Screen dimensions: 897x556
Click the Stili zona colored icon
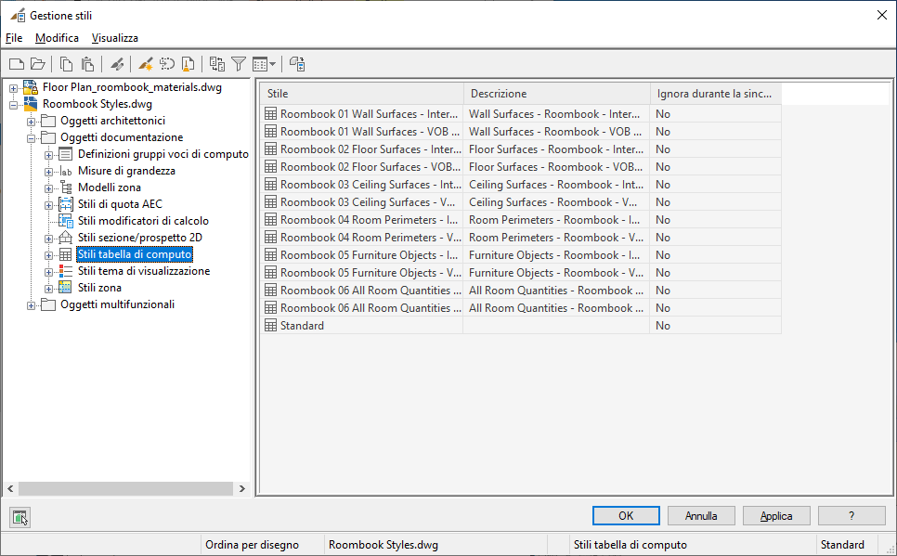pyautogui.click(x=66, y=288)
